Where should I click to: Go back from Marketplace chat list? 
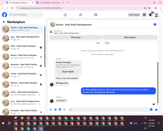tap(4, 22)
